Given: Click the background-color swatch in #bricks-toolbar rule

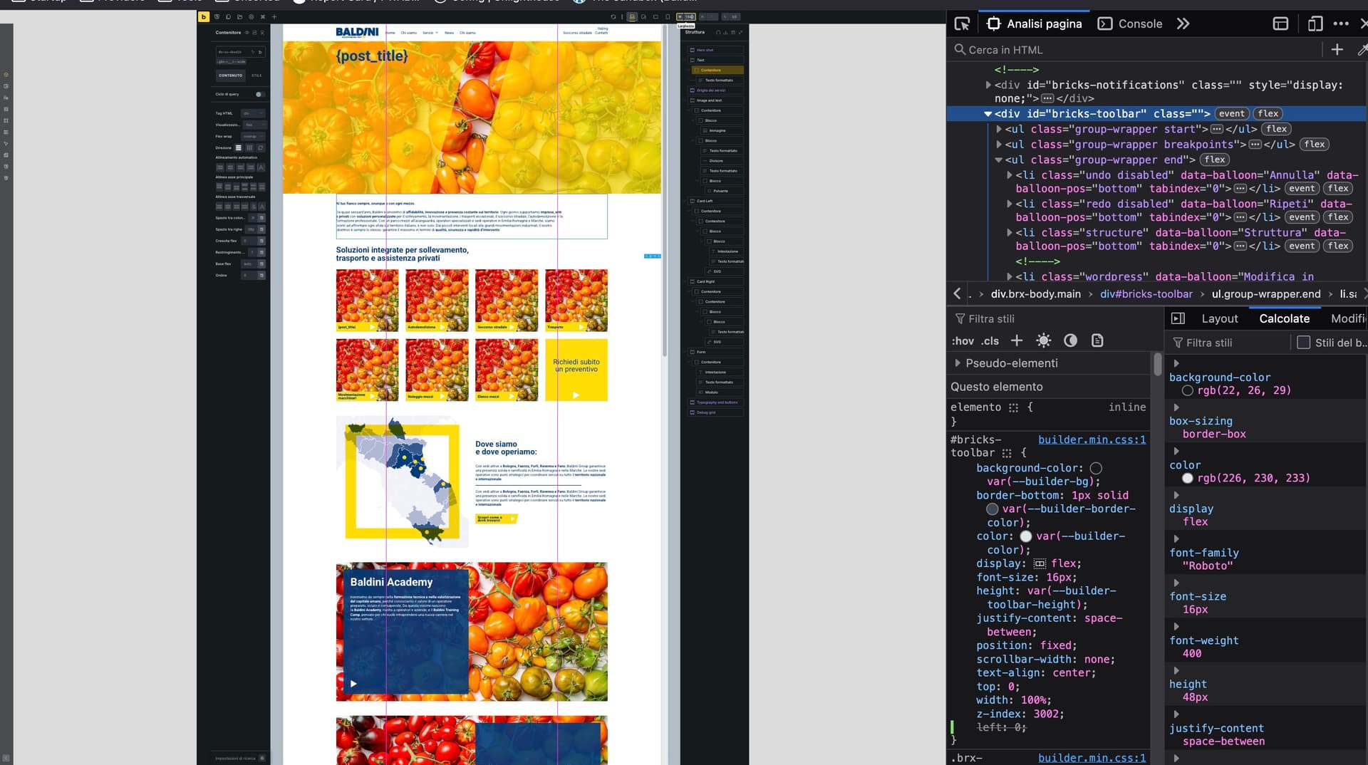Looking at the screenshot, I should click(x=1096, y=468).
